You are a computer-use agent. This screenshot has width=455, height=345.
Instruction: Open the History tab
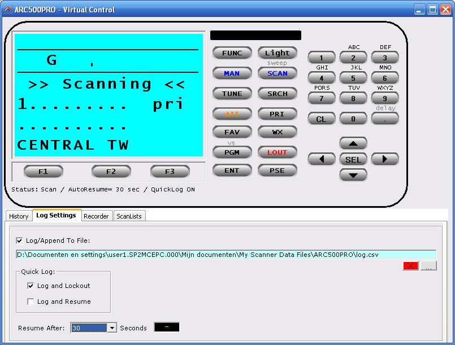click(19, 216)
